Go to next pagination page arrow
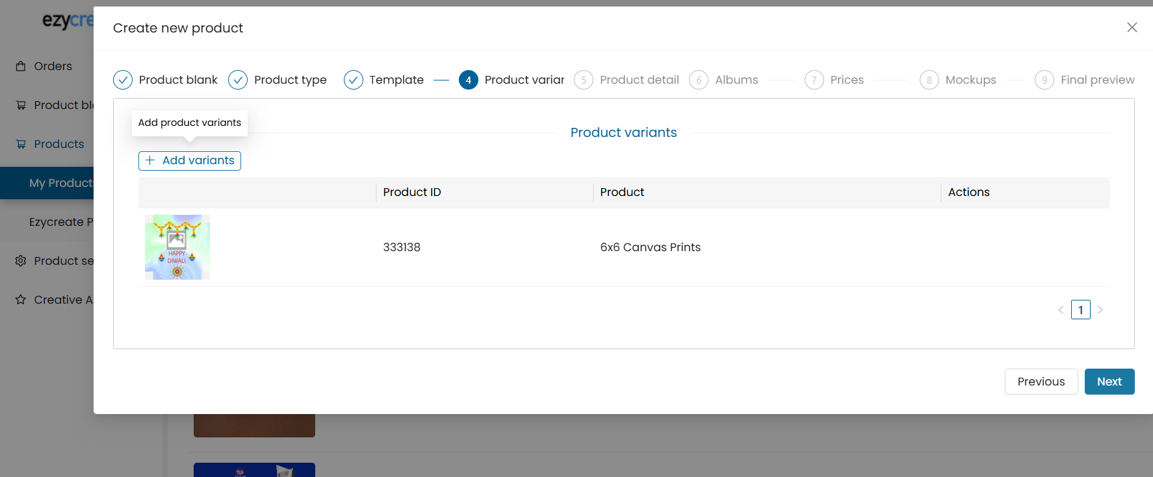Screen dimensions: 1153x477 (x=1100, y=310)
